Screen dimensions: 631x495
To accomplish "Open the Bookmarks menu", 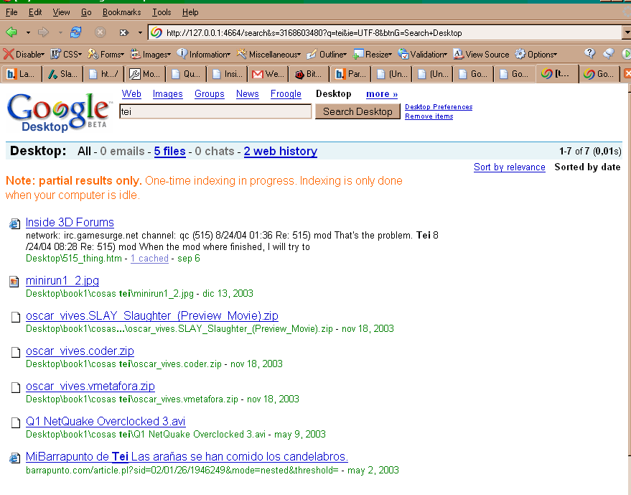I will coord(121,12).
